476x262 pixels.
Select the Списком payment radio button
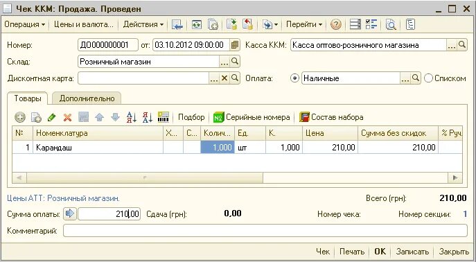click(x=428, y=78)
